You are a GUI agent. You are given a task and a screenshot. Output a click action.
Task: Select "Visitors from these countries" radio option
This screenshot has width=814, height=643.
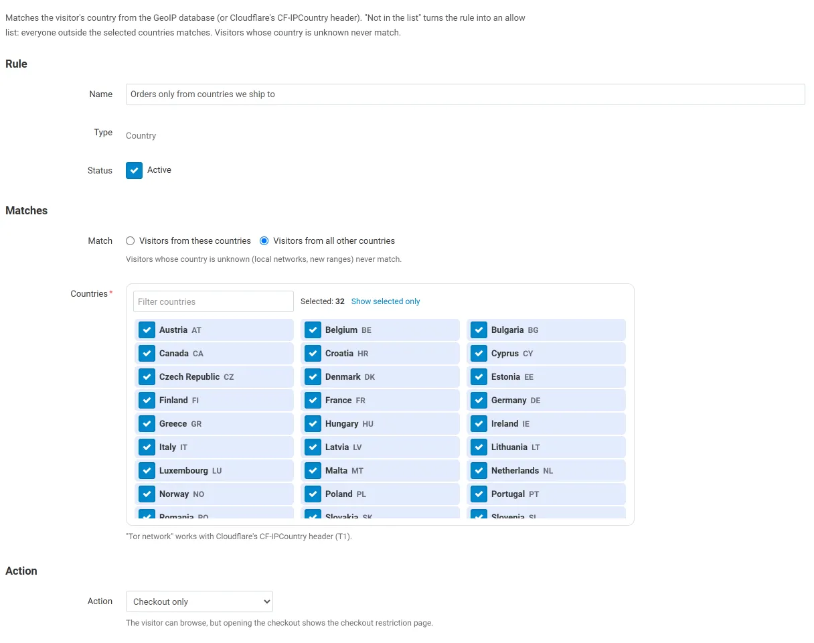[131, 241]
